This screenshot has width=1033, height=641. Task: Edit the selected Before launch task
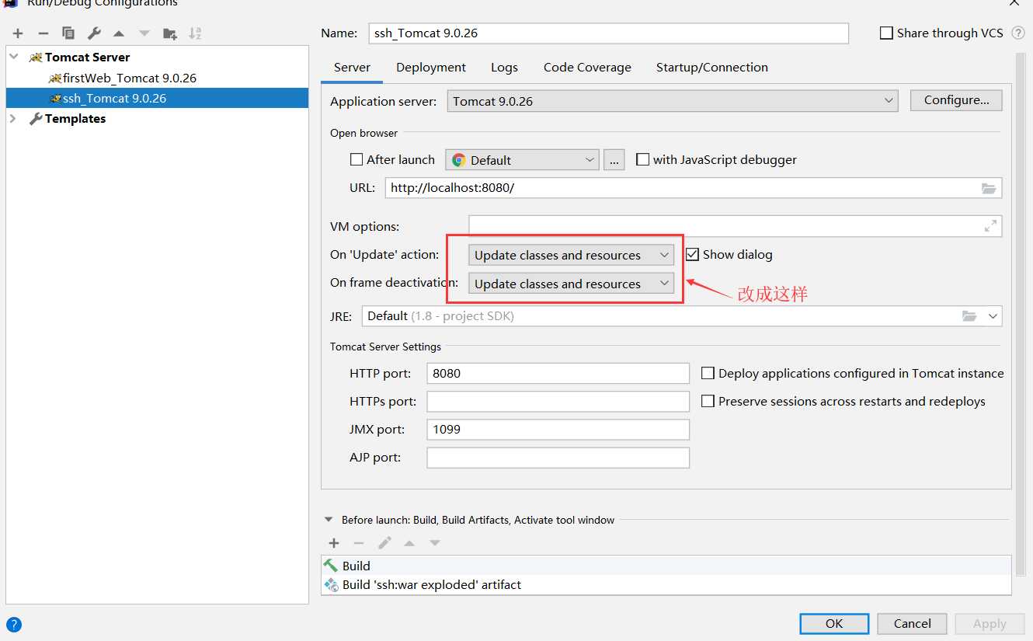[384, 543]
